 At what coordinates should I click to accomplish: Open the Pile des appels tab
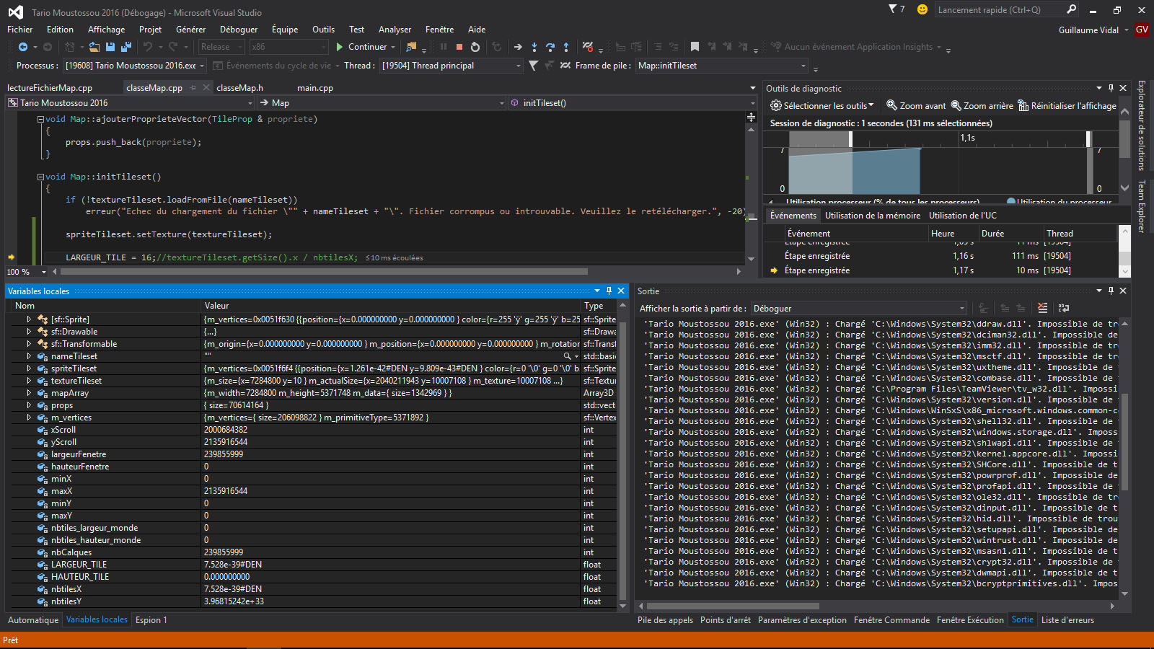[x=665, y=620]
